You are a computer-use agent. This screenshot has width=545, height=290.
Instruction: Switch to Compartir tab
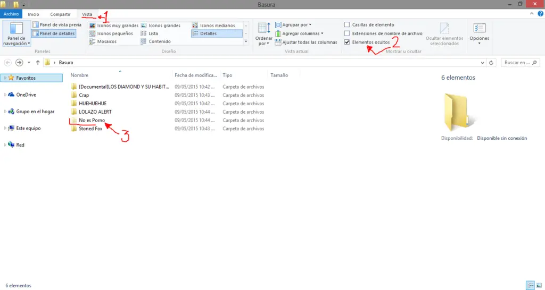60,14
